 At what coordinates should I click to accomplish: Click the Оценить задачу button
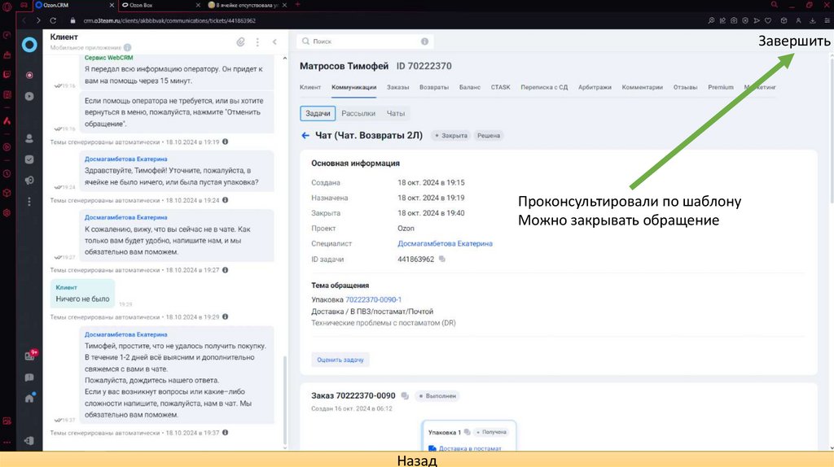click(340, 360)
